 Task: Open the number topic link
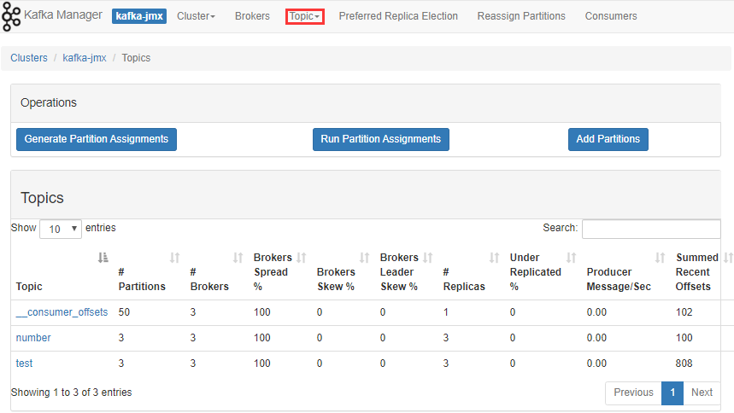point(33,338)
